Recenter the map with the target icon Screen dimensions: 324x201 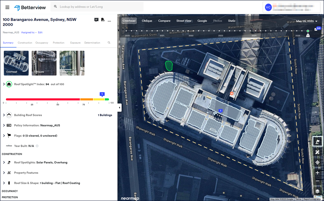click(318, 162)
